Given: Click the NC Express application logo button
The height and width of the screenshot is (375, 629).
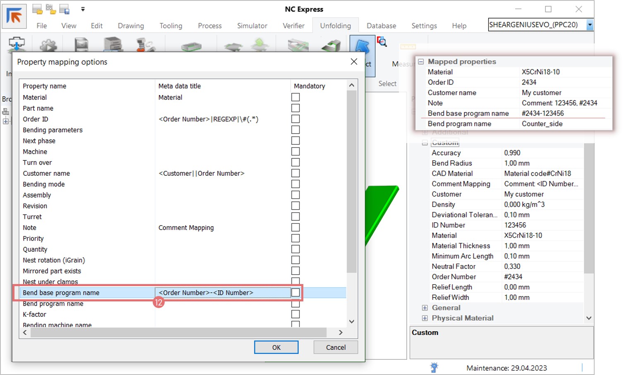Looking at the screenshot, I should point(14,16).
